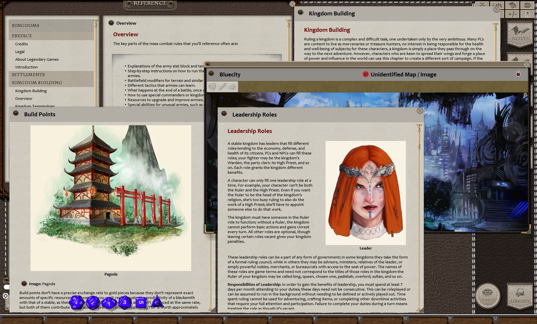Screen dimensions: 537x324
Task: Click the character selection person icon
Action: pyautogui.click(x=528, y=15)
